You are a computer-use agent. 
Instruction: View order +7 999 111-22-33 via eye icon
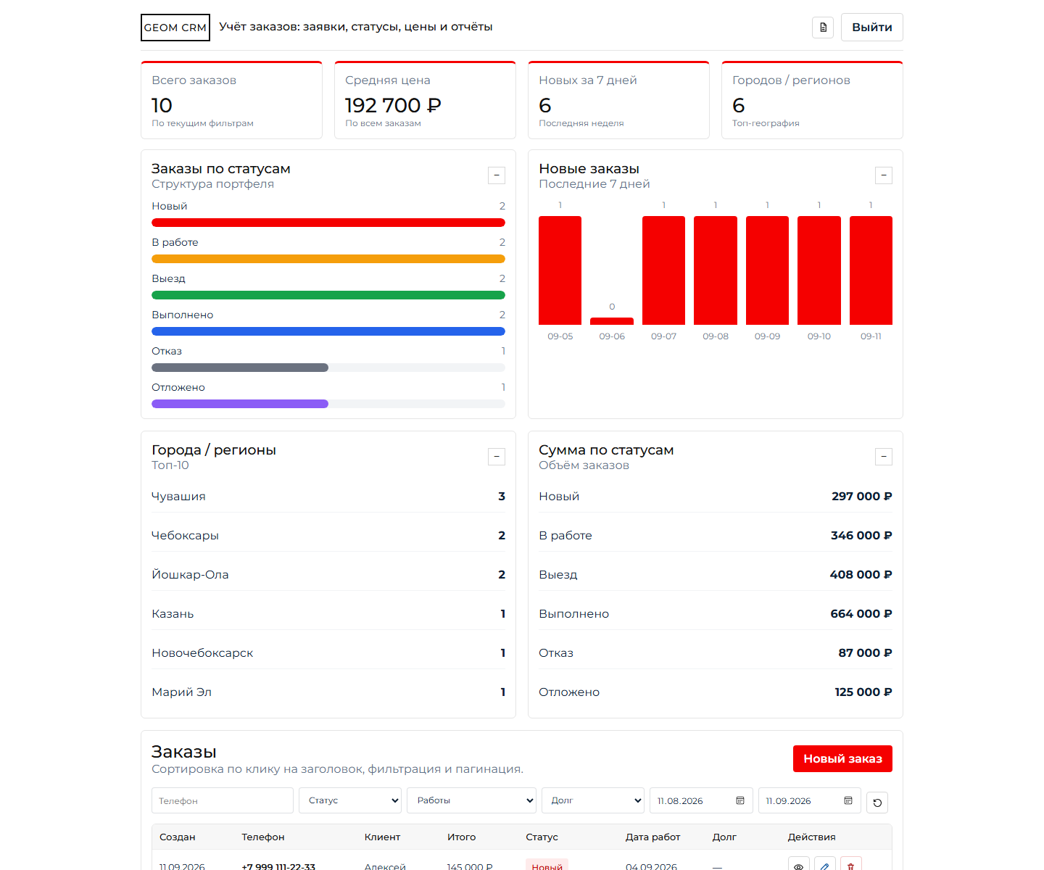[798, 866]
